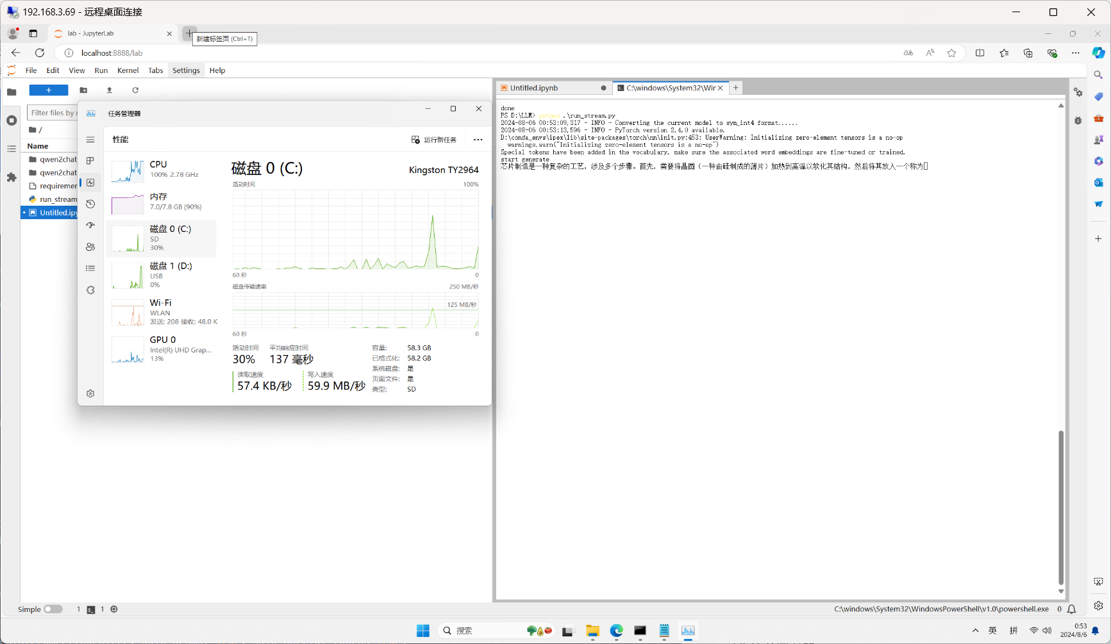Viewport: 1111px width, 644px height.
Task: Click Read aloud icon in Edge address bar
Action: 930,53
